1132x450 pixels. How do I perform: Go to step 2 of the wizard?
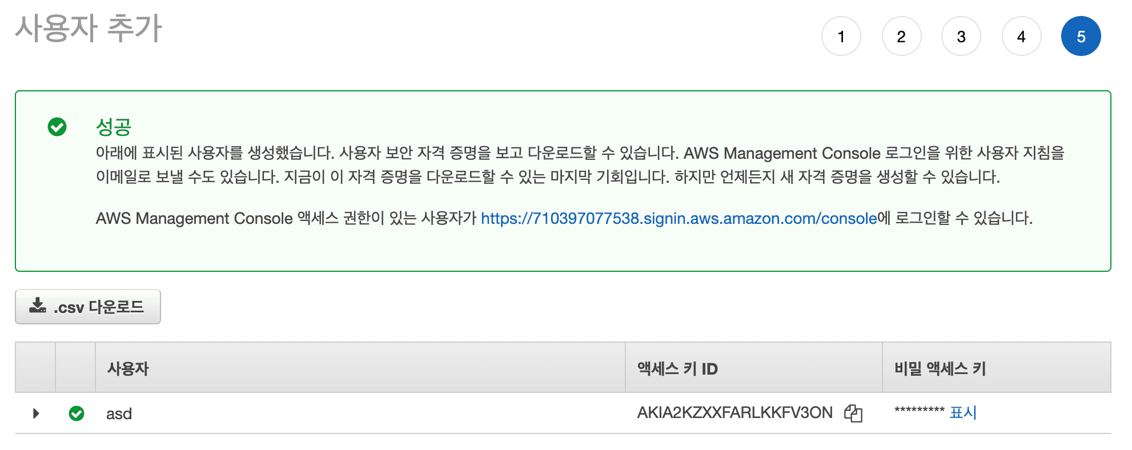(x=901, y=37)
